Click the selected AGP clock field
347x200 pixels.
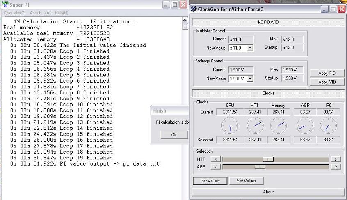click(x=305, y=140)
